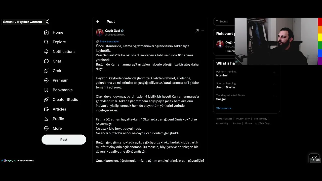The height and width of the screenshot is (181, 322).
Task: Go back using the arrow icon
Action: pos(98,22)
